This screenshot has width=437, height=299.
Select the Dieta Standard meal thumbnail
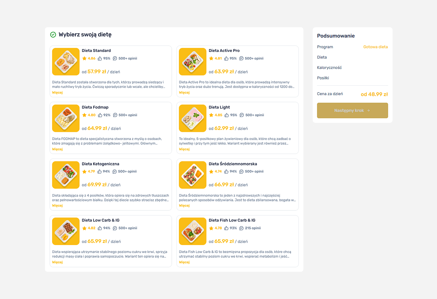pyautogui.click(x=66, y=62)
